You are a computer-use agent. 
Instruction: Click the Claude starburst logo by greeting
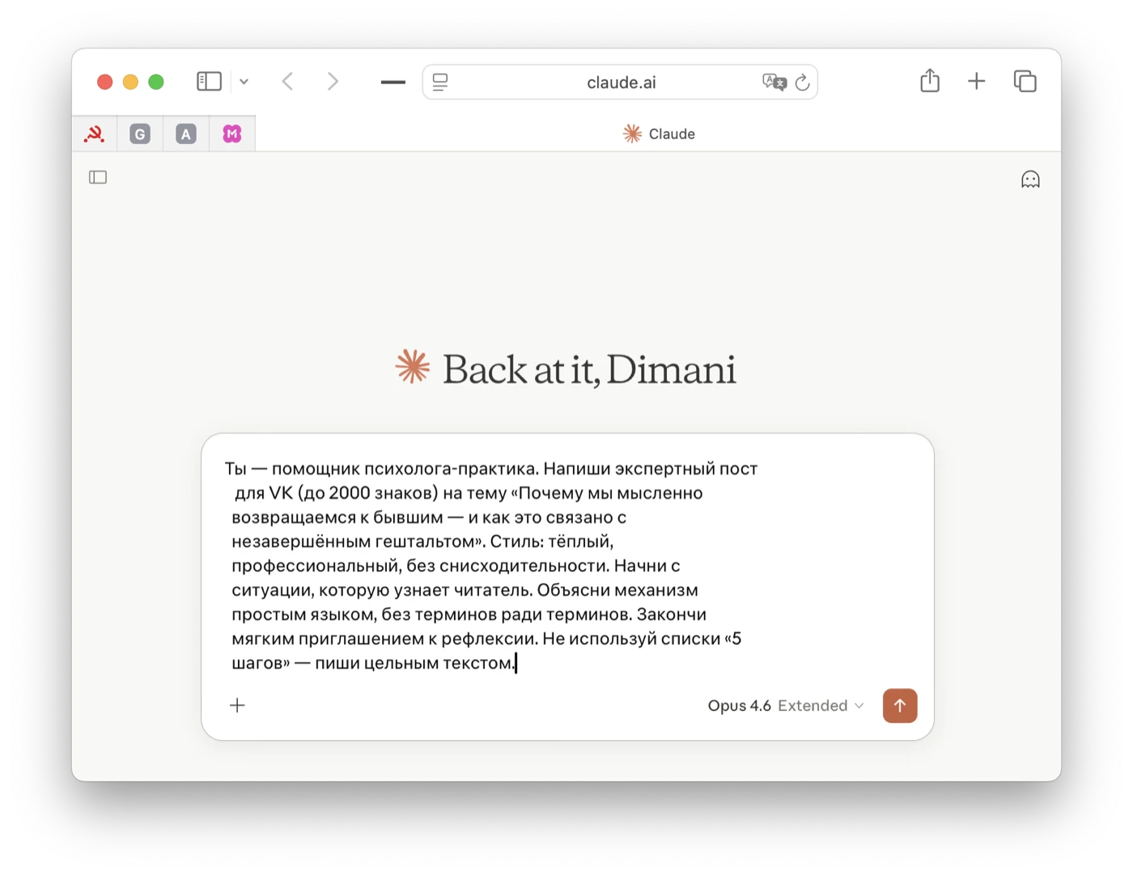[x=413, y=367]
